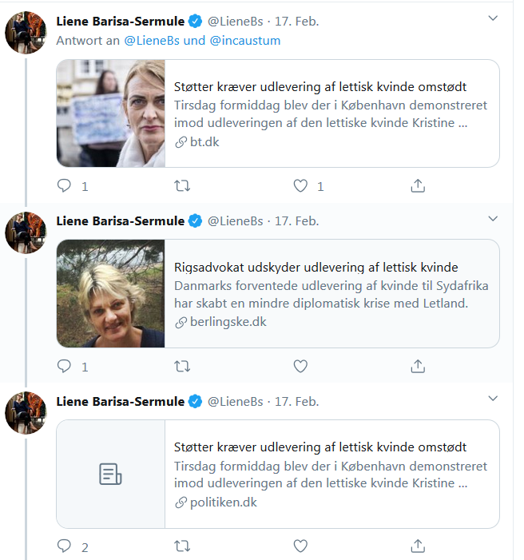
Task: Retweet the politiken.dk article tweet
Action: click(182, 546)
